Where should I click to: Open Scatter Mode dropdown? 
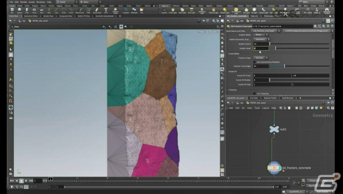click(261, 35)
